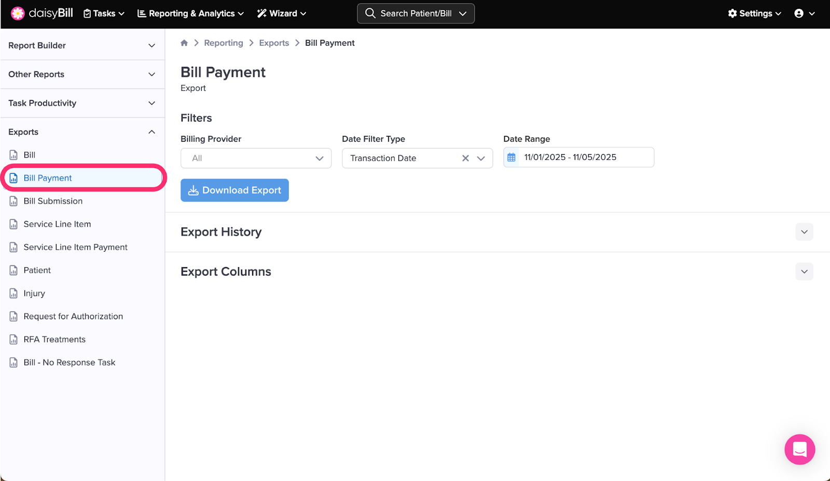
Task: Expand the Export History section
Action: point(804,232)
